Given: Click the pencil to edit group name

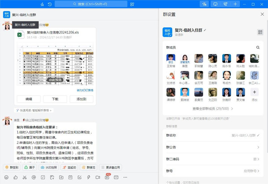Looking at the screenshot, I should click(x=205, y=30).
